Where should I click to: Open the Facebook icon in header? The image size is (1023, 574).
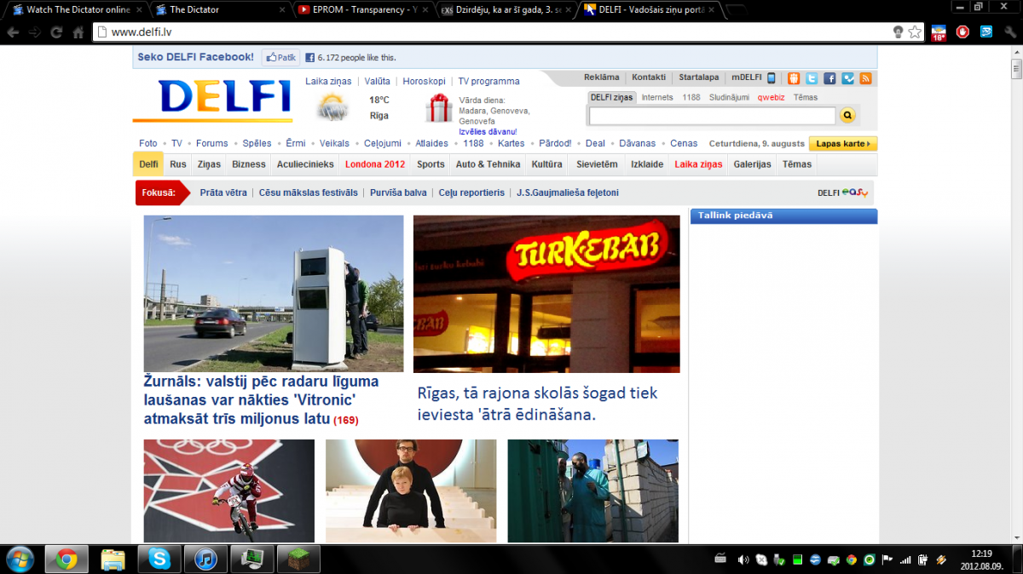pyautogui.click(x=829, y=78)
